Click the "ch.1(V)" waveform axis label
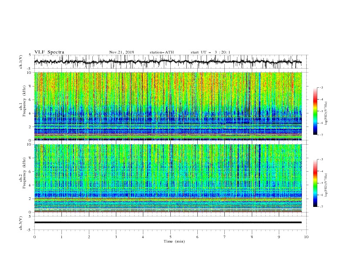The image size is (345, 266). (x=21, y=62)
